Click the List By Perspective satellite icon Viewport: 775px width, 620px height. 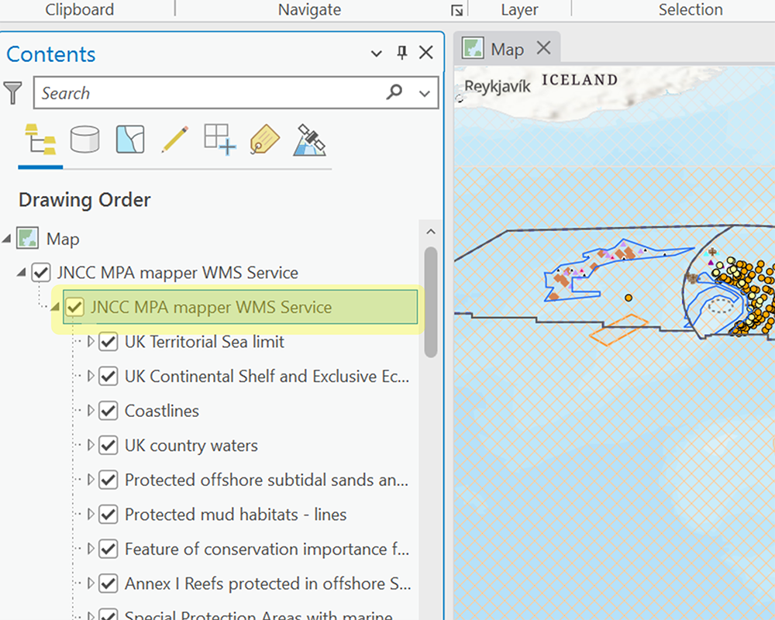pyautogui.click(x=309, y=139)
